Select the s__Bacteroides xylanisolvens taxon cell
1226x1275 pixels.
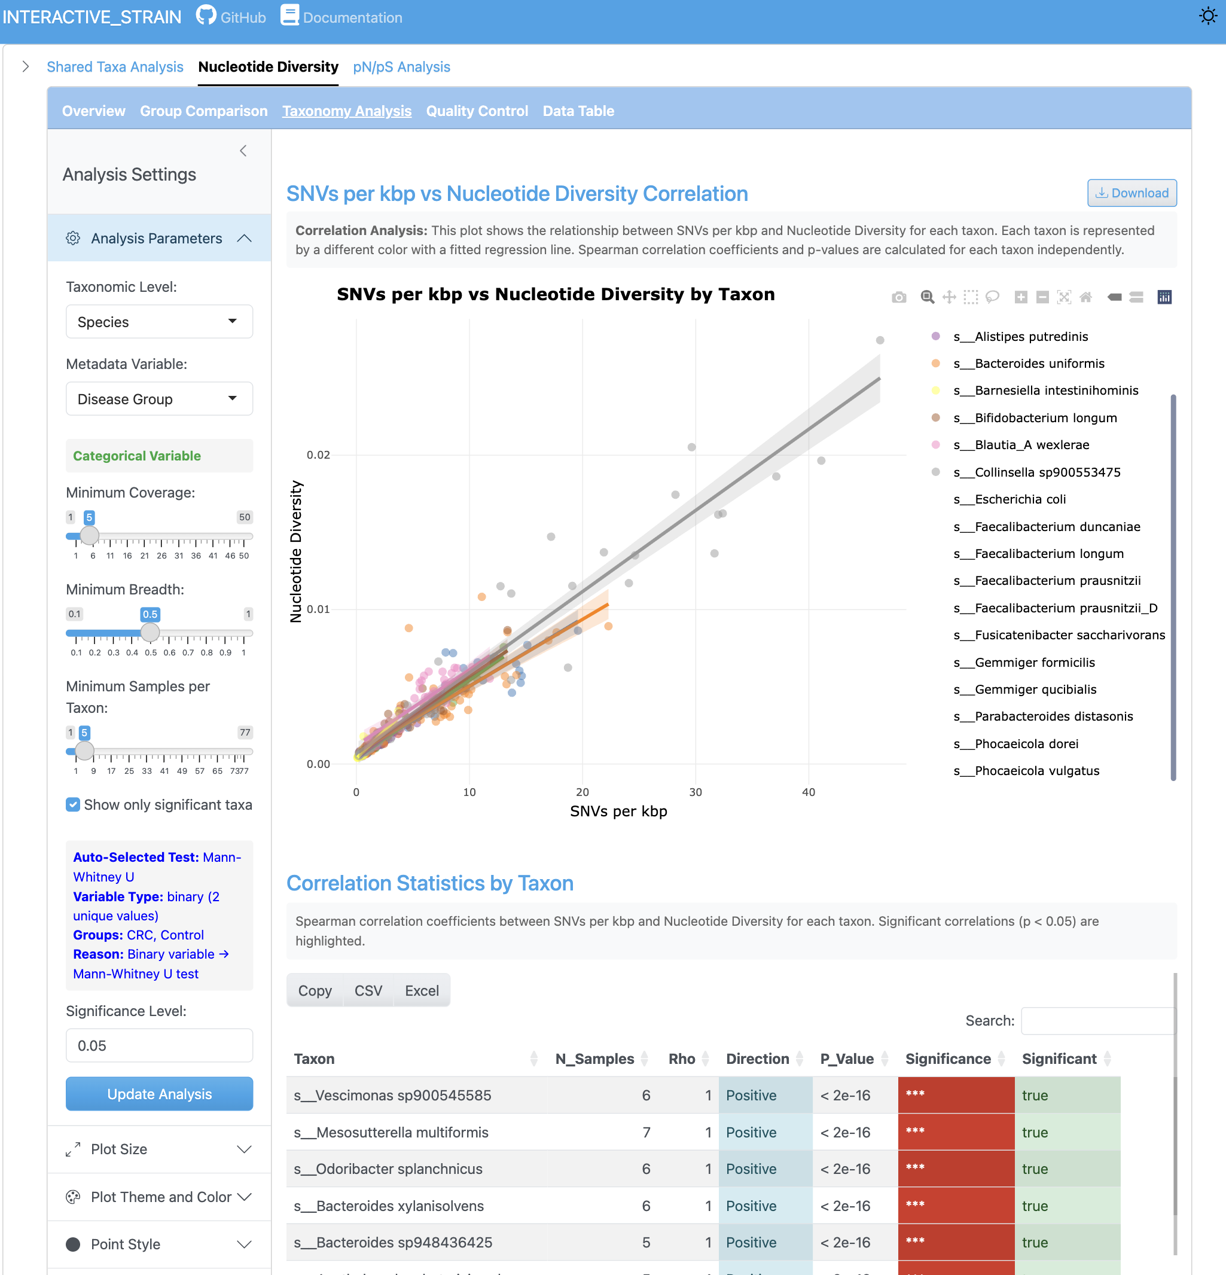tap(417, 1206)
